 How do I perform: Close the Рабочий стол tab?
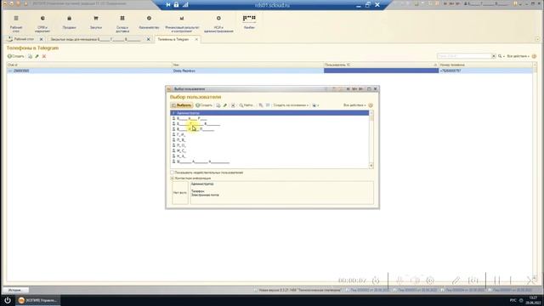click(42, 40)
